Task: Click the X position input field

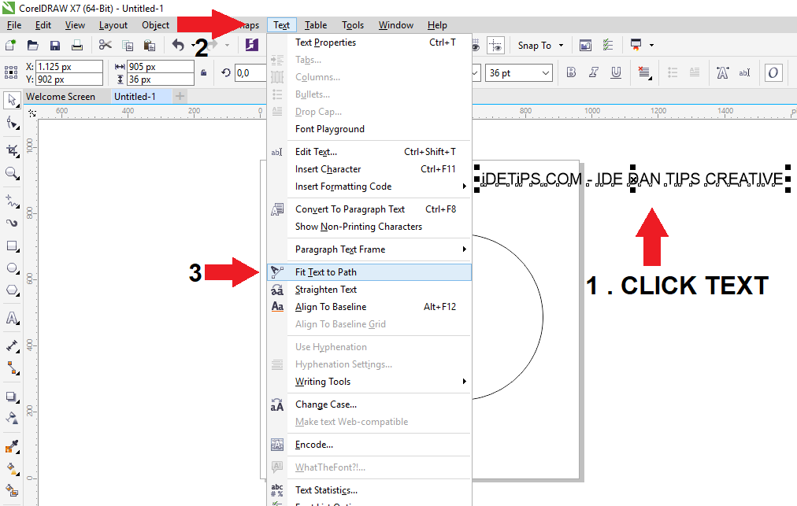Action: [x=69, y=67]
